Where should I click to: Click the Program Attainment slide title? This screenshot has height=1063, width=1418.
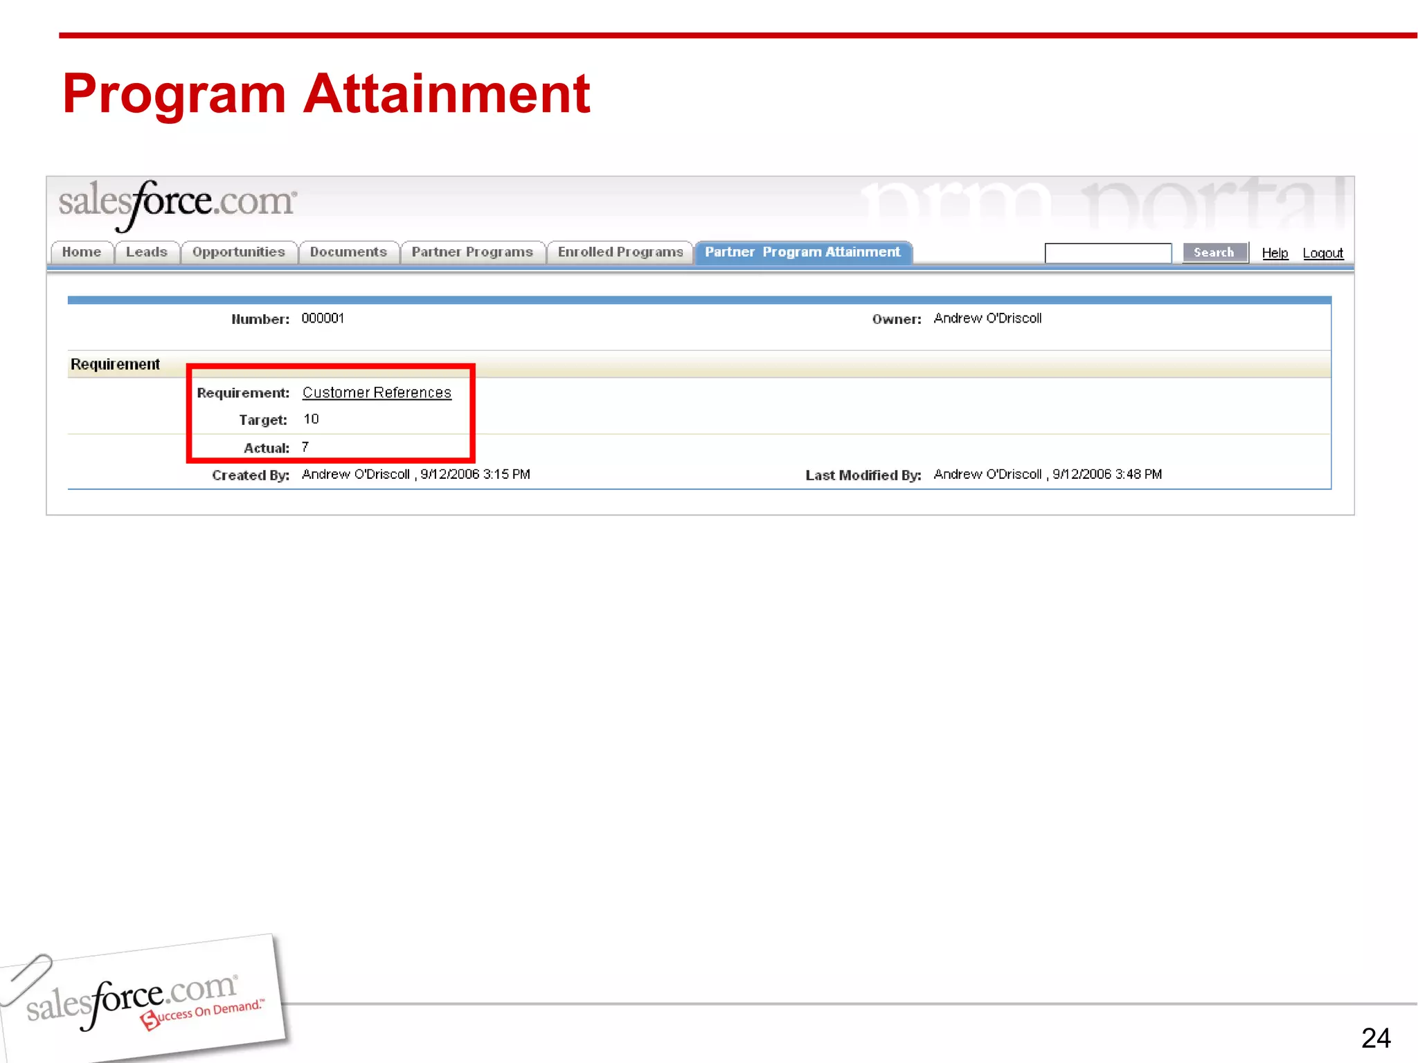[326, 95]
